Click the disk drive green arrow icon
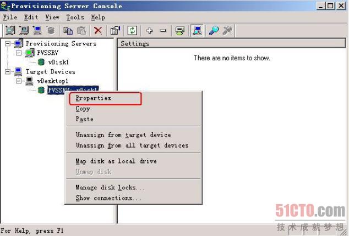The height and width of the screenshot is (236, 349). [x=179, y=30]
